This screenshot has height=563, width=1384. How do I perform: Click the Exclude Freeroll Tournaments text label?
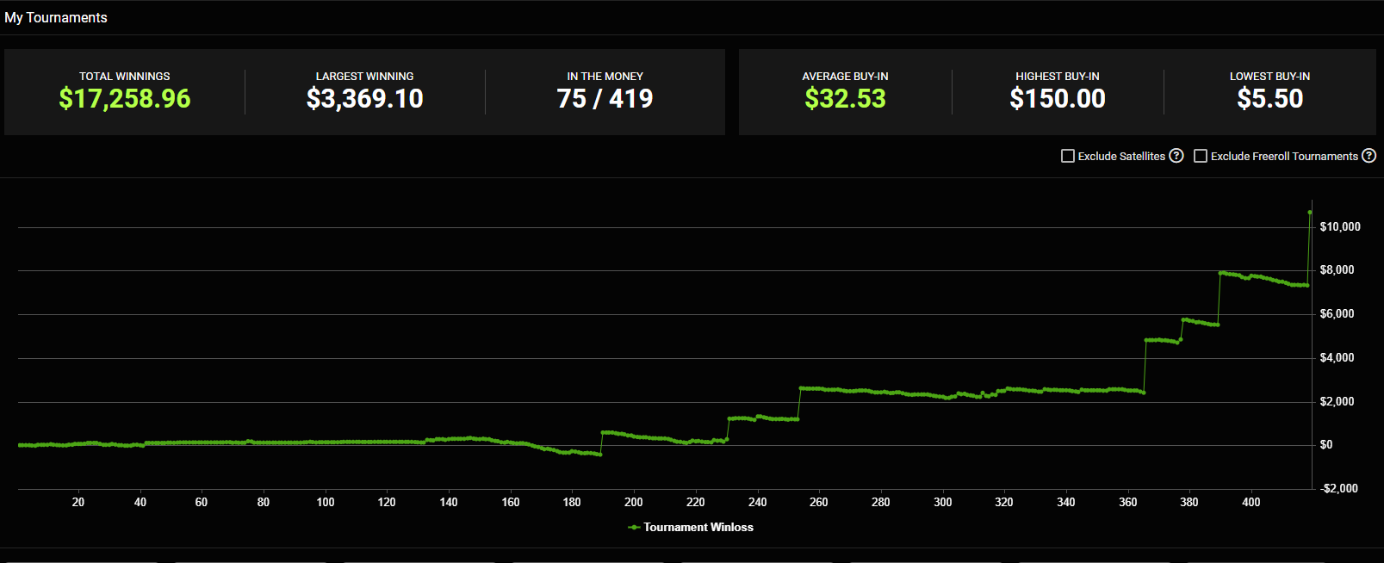1284,156
